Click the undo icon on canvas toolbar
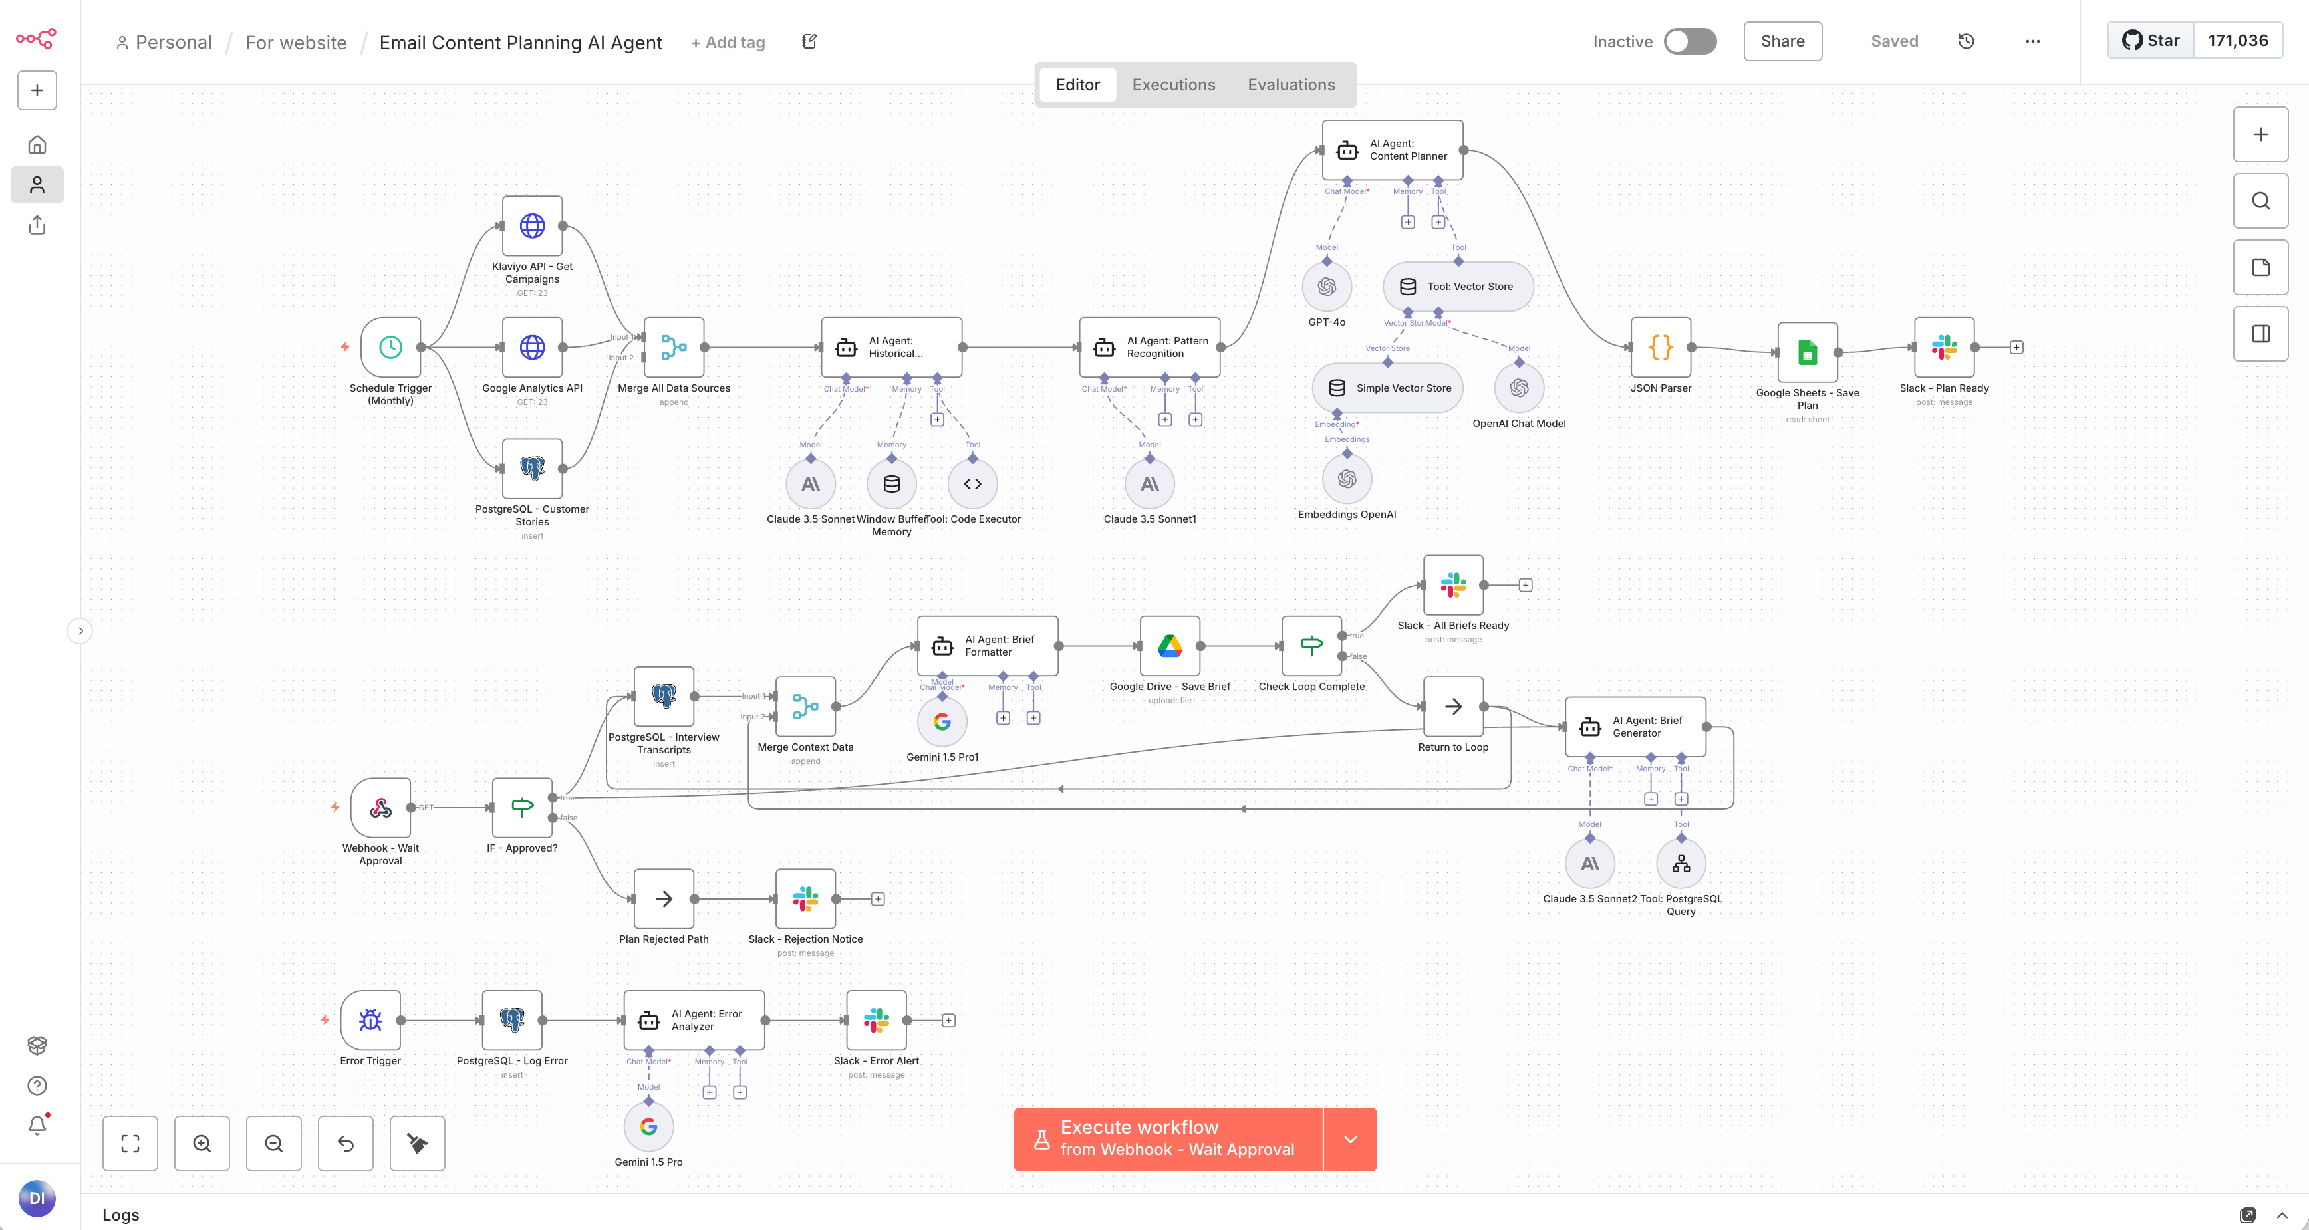The height and width of the screenshot is (1230, 2309). tap(345, 1143)
